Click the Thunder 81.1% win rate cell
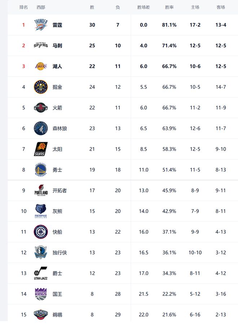 (x=169, y=25)
